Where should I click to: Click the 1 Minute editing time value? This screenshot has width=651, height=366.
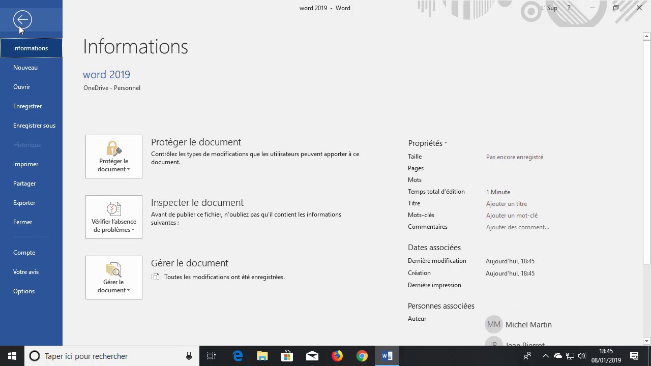pyautogui.click(x=498, y=192)
